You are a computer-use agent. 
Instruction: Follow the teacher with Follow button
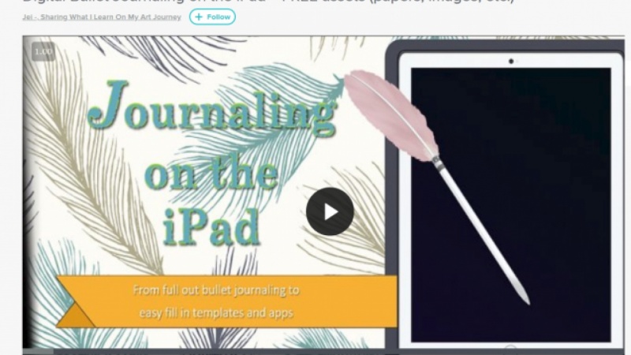pos(212,17)
